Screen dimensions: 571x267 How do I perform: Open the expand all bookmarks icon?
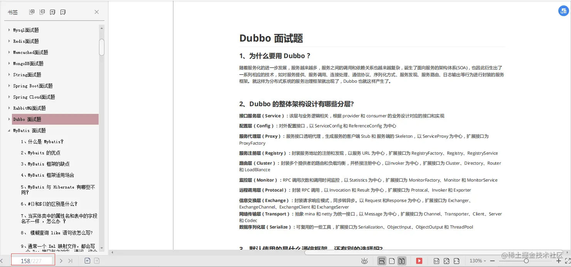(x=32, y=12)
